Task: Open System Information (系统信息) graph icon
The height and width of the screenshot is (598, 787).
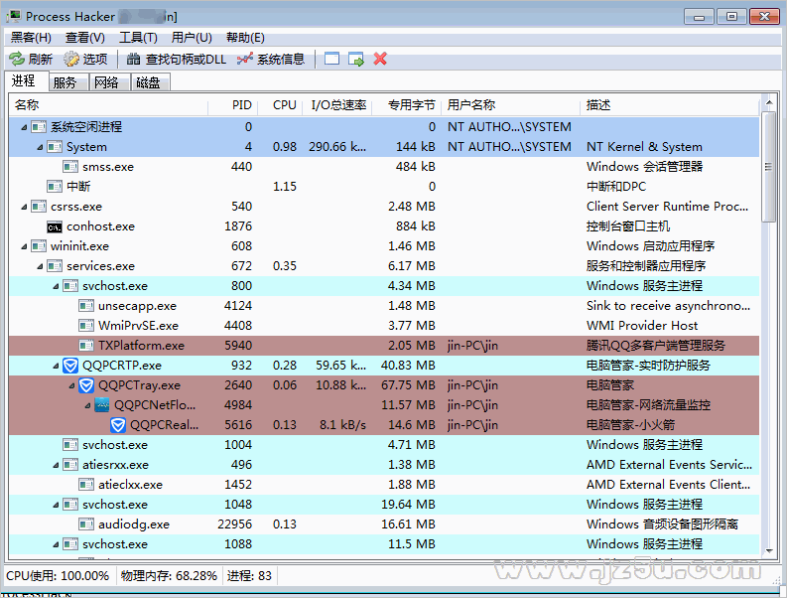Action: point(245,59)
